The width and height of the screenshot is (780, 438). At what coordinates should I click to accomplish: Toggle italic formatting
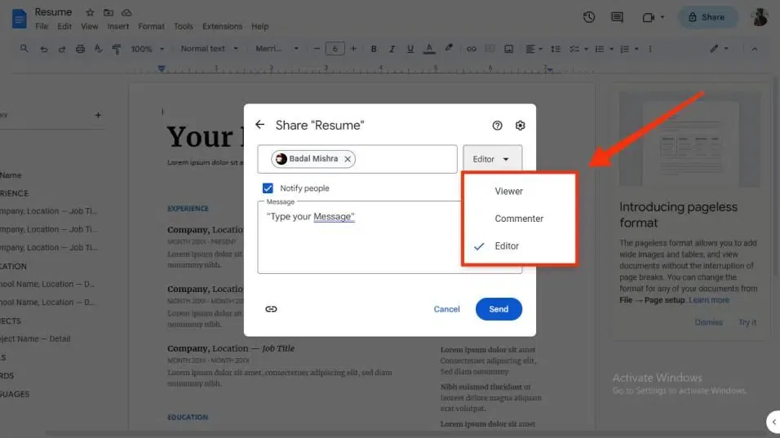coord(392,49)
